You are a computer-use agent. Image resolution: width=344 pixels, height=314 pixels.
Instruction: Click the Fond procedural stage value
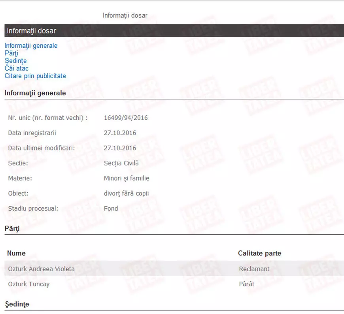coord(111,209)
